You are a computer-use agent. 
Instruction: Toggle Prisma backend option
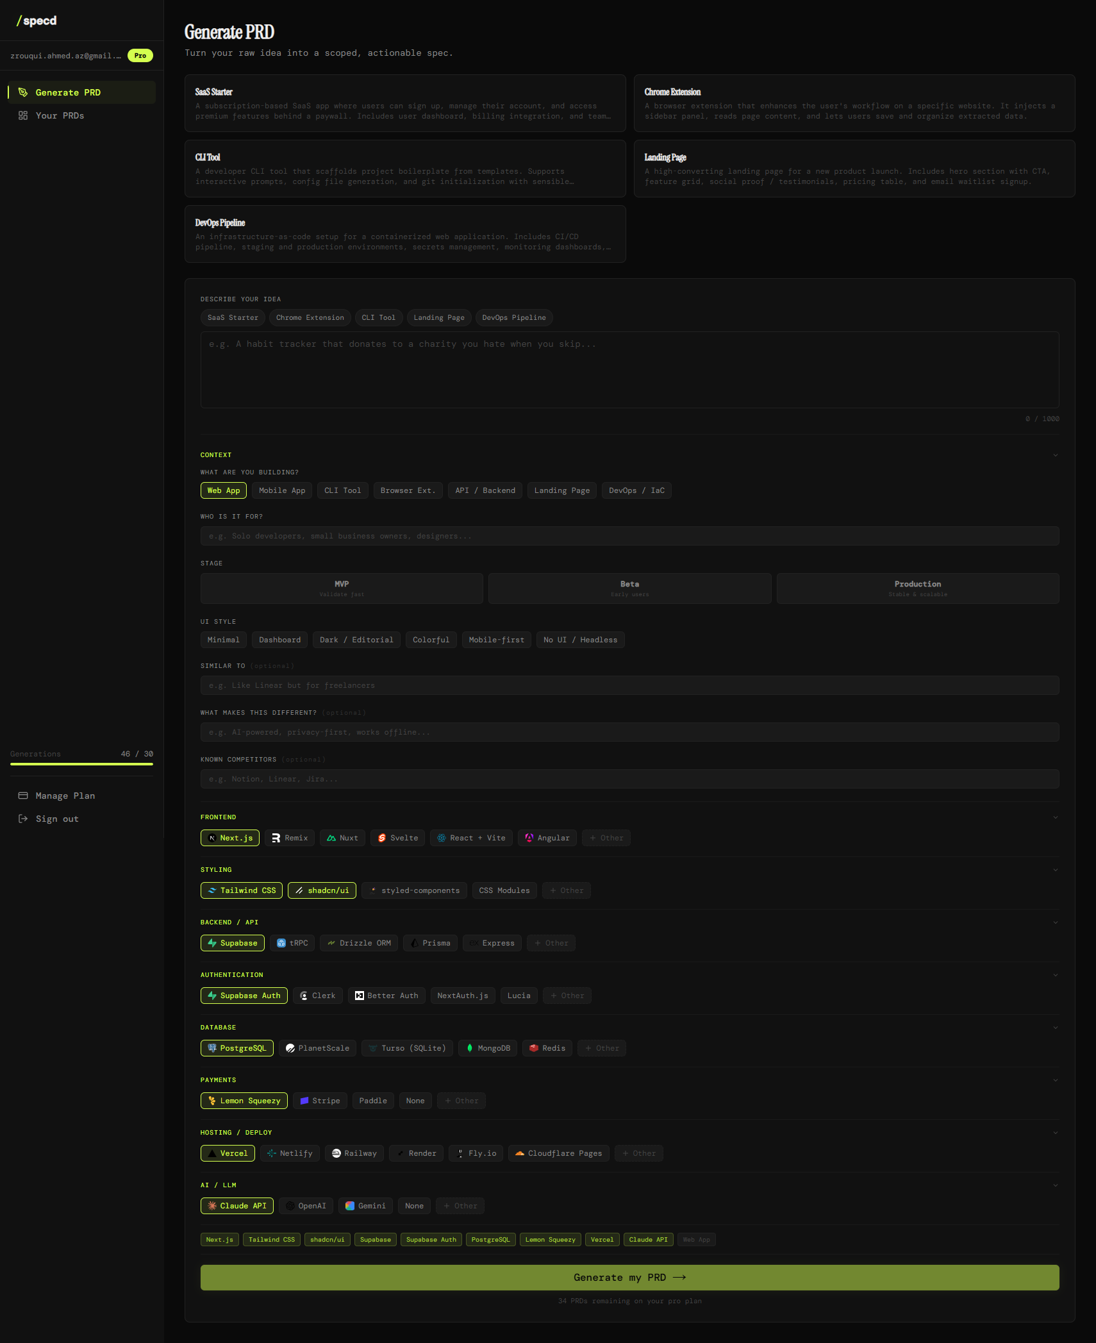pyautogui.click(x=430, y=943)
